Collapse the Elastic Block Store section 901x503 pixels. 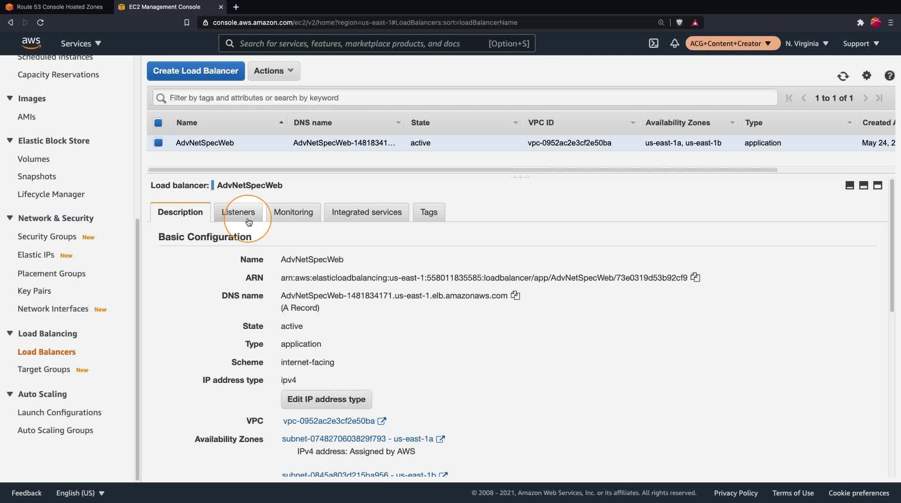coord(10,140)
